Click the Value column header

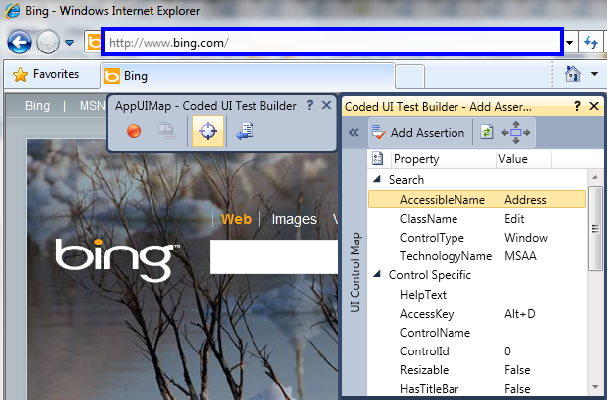coord(524,159)
